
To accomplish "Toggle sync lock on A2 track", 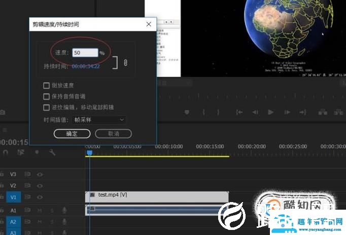I will tap(27, 221).
